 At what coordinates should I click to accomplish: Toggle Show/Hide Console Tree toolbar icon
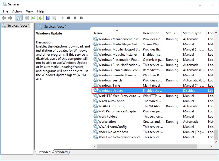tap(18, 18)
